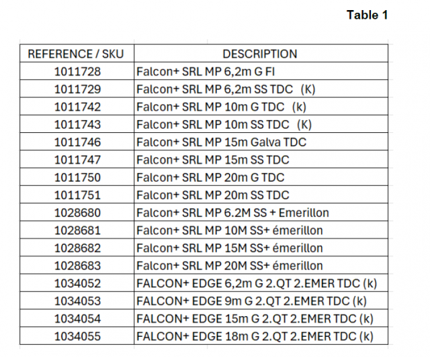Click the 6.2M SS + Emerillon description
The width and height of the screenshot is (430, 357).
coord(232,213)
